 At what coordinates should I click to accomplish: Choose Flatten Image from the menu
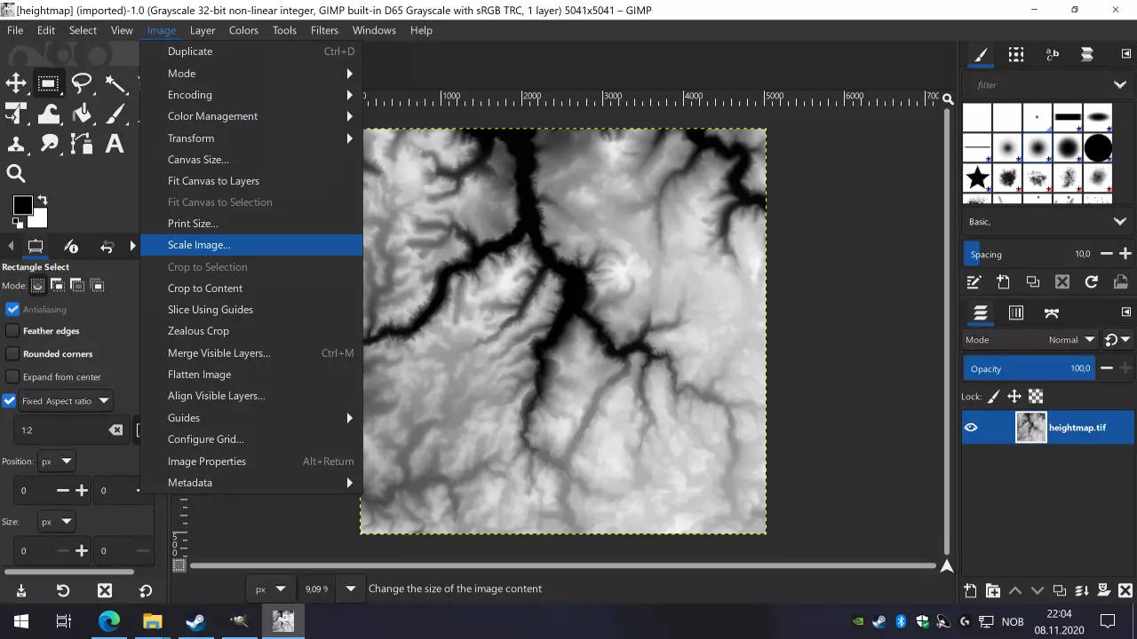click(x=199, y=375)
